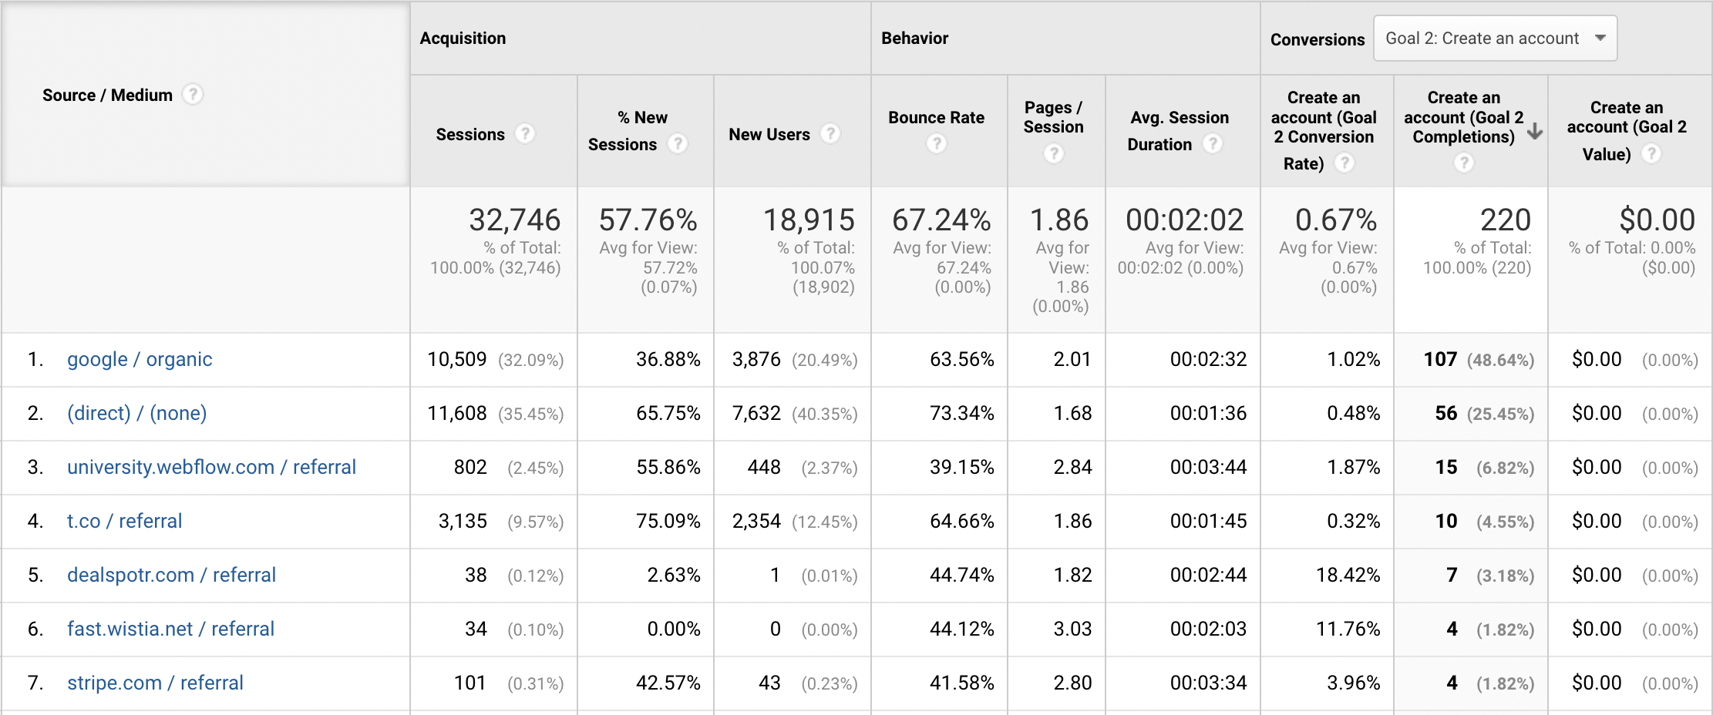This screenshot has width=1713, height=715.
Task: Click Pages / Session help icon
Action: 1054,154
